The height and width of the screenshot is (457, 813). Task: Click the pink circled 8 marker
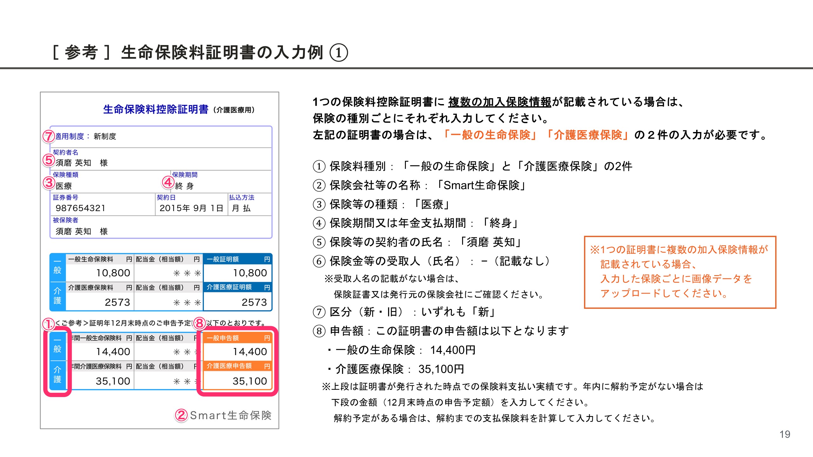coord(199,323)
